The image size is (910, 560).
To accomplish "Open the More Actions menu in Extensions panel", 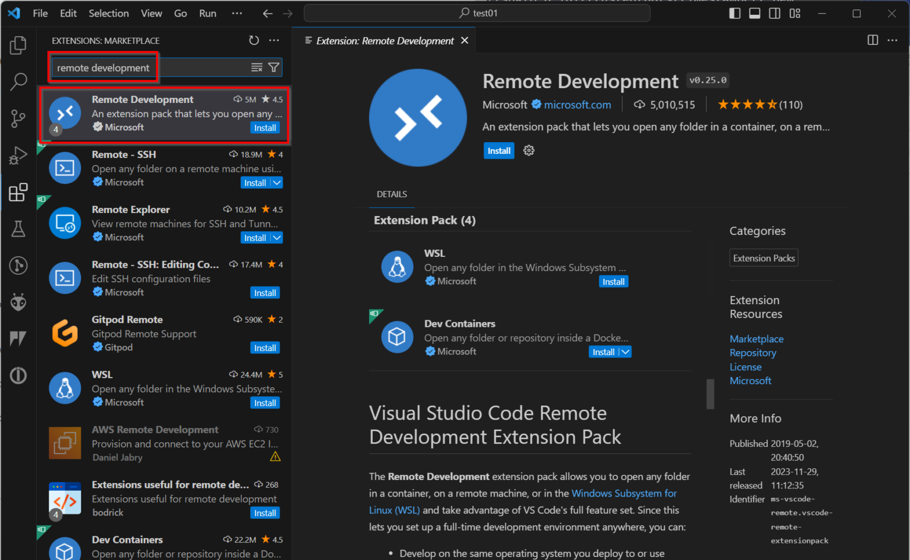I will [x=274, y=40].
